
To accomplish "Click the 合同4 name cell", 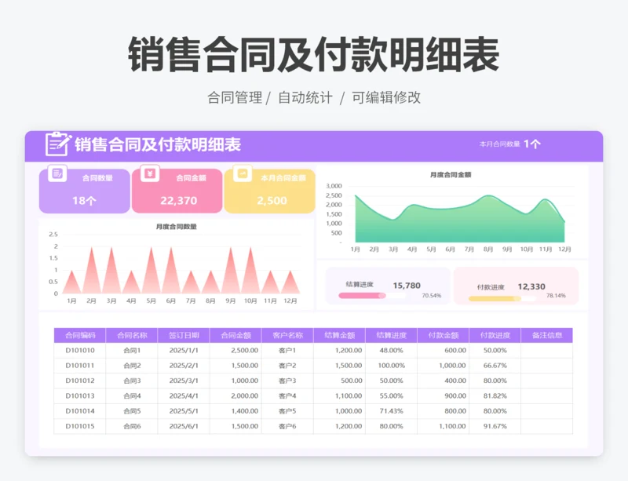I will click(132, 396).
